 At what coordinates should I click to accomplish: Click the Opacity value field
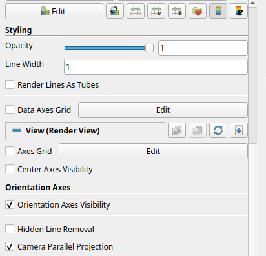click(x=203, y=48)
